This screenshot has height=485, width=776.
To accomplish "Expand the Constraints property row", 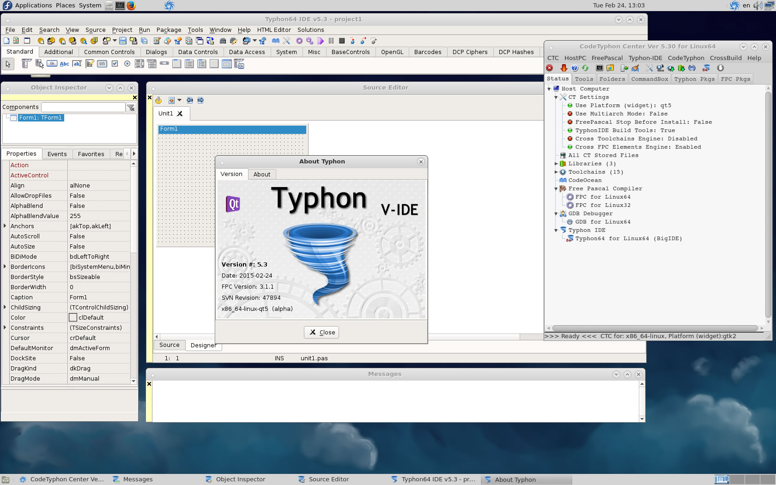I will (x=5, y=327).
